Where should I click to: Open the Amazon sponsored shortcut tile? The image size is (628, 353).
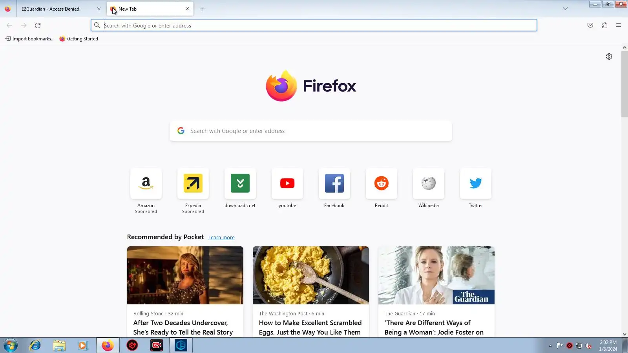(146, 183)
